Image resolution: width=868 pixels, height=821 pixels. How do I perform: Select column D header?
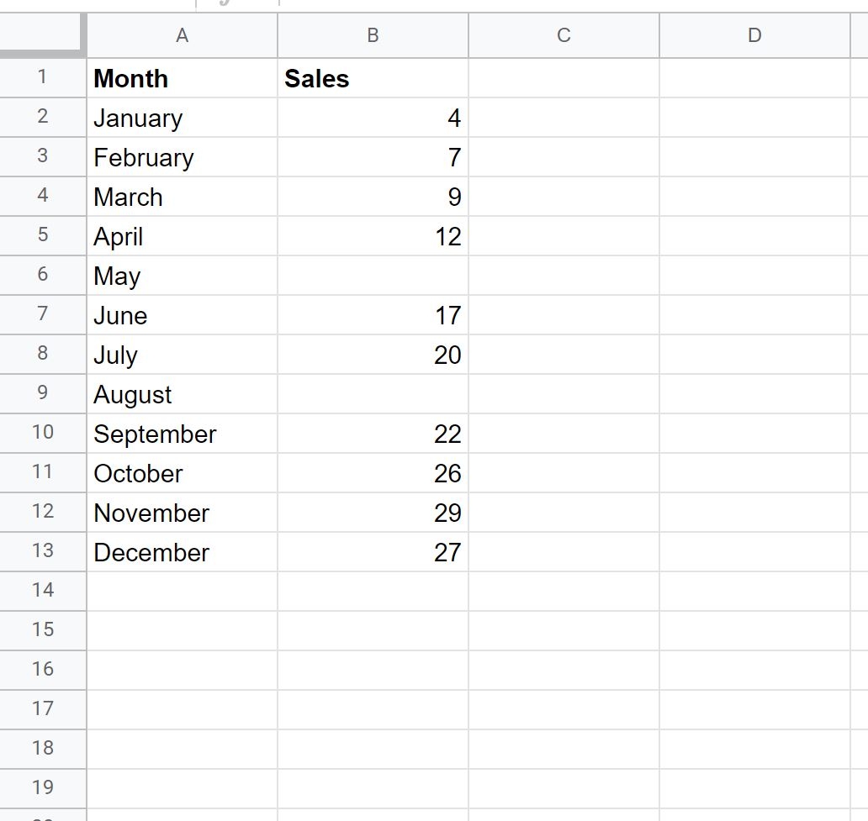[754, 35]
